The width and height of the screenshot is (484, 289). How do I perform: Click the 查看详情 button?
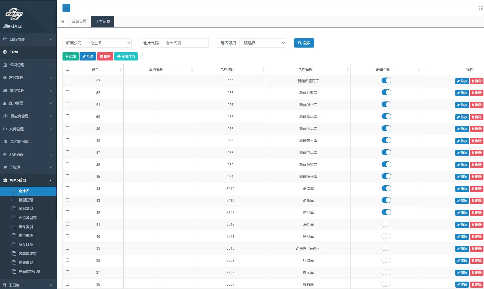tap(126, 56)
